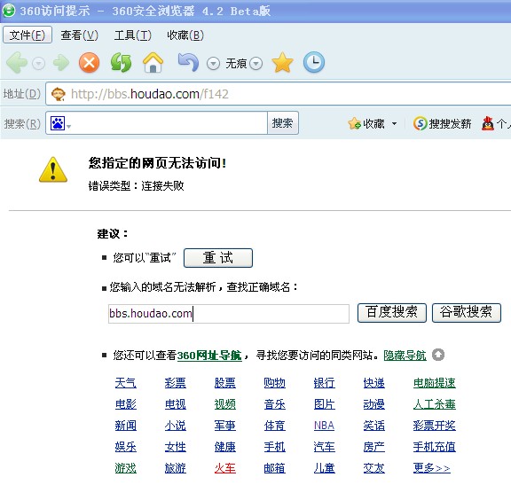511x485 pixels.
Task: Click the 搜索 button in search bar
Action: [282, 122]
